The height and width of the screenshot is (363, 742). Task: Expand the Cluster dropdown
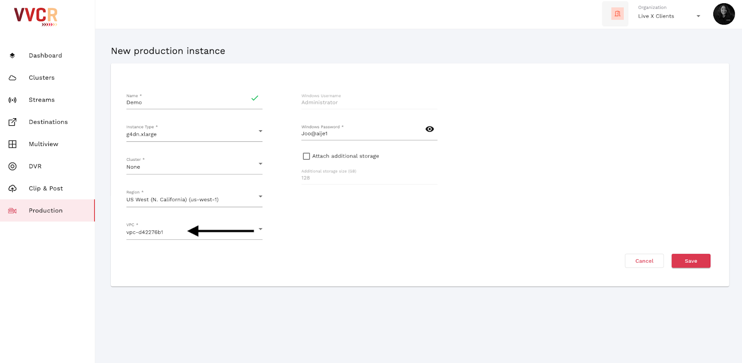tap(261, 164)
